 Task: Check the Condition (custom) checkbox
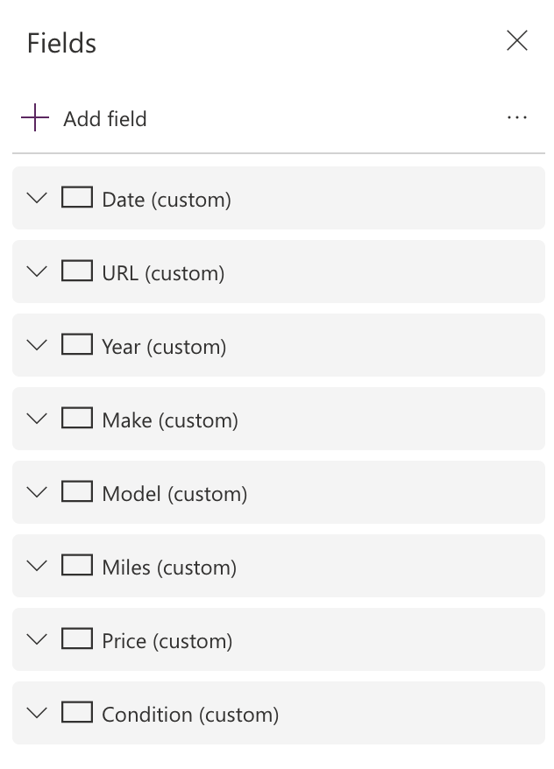[77, 712]
